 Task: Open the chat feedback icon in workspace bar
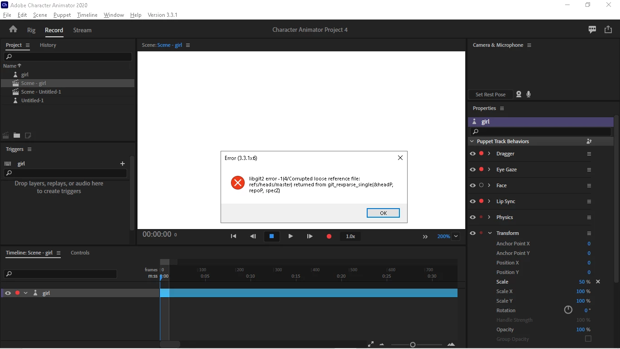[x=592, y=30]
